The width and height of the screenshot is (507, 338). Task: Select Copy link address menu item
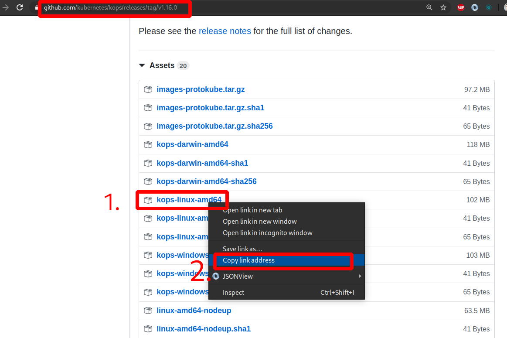point(286,260)
